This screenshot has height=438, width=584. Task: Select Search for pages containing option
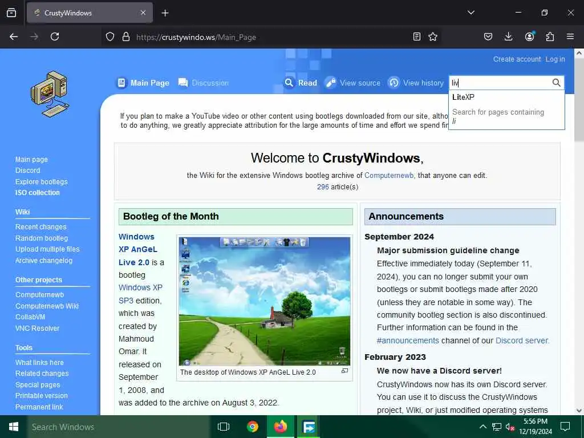(x=506, y=116)
